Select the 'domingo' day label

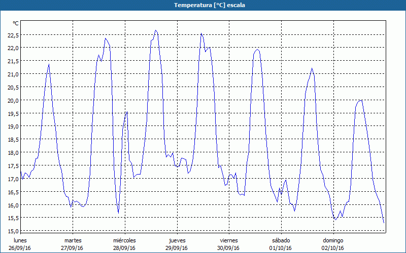point(333,240)
